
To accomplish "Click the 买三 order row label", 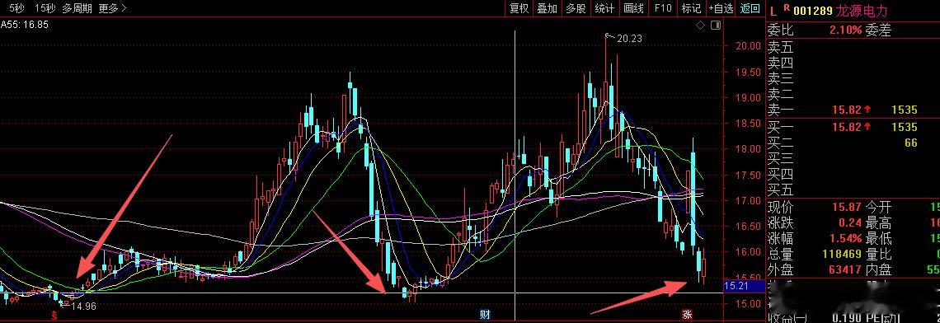I will click(781, 159).
